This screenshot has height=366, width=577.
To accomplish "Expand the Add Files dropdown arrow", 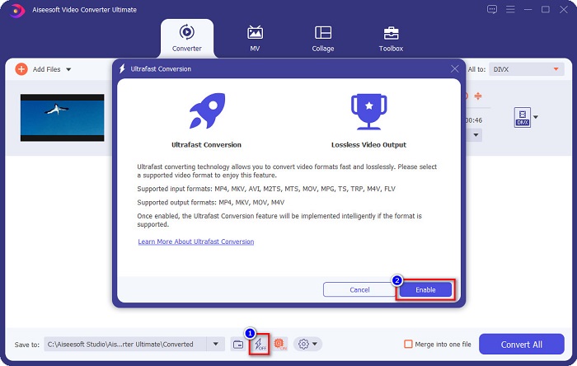I will [68, 69].
